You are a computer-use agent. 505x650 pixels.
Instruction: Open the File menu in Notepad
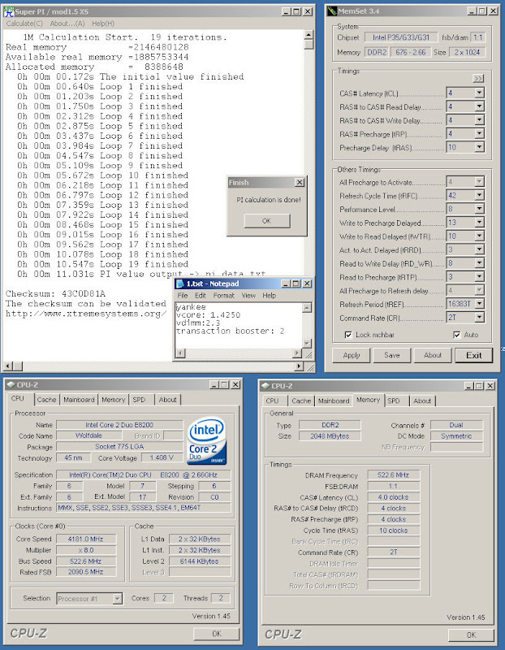183,296
